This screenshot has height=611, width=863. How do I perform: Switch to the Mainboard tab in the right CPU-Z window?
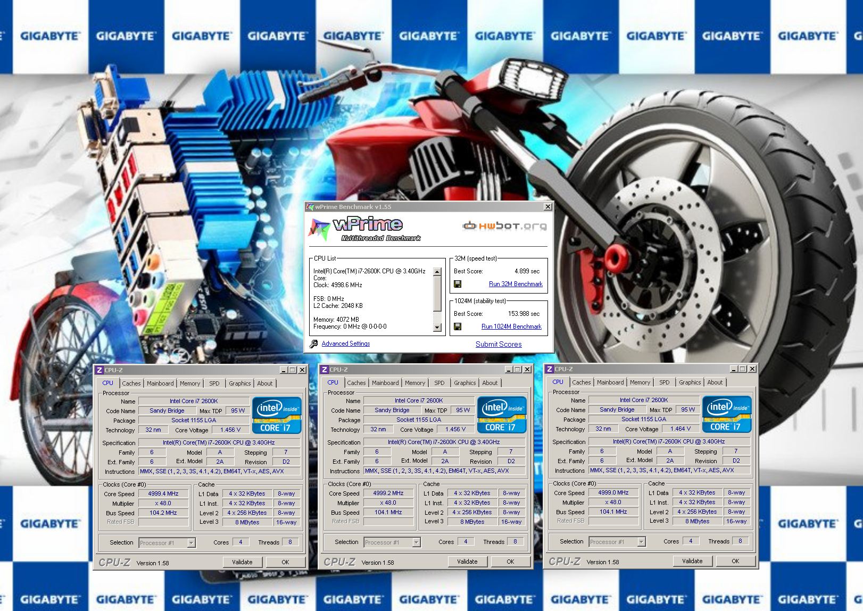click(610, 382)
